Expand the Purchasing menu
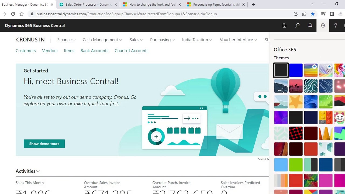The width and height of the screenshot is (345, 194). (x=162, y=40)
